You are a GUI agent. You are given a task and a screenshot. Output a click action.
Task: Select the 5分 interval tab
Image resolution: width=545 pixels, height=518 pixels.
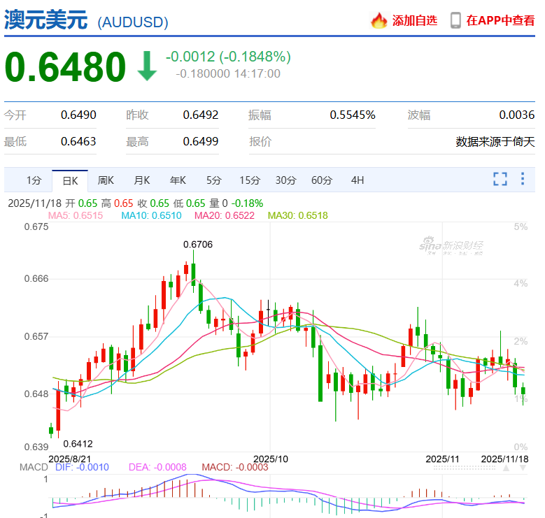click(x=213, y=180)
